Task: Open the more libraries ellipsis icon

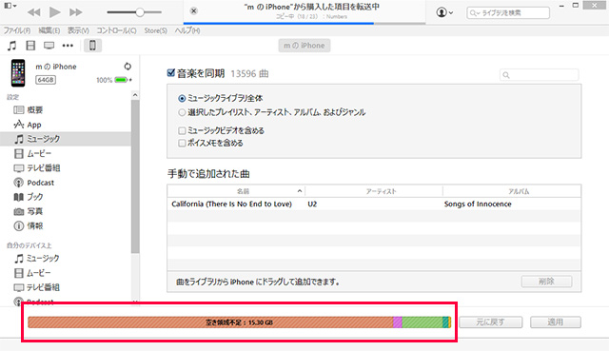Action: (68, 46)
